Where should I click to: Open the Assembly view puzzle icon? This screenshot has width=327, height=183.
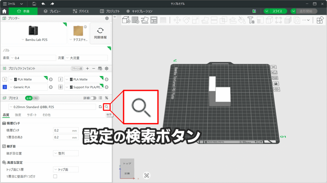click(x=320, y=20)
